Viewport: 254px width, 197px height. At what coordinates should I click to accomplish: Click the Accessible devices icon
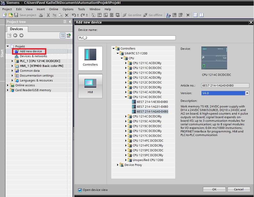click(x=168, y=15)
